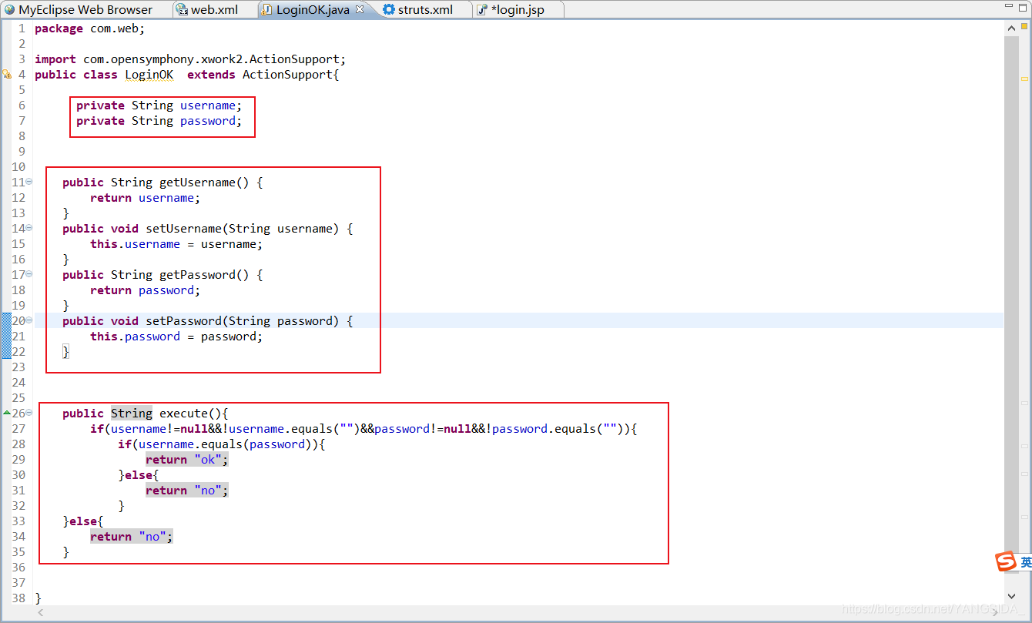Click the closing brace on line 22
The image size is (1032, 623).
pos(66,352)
